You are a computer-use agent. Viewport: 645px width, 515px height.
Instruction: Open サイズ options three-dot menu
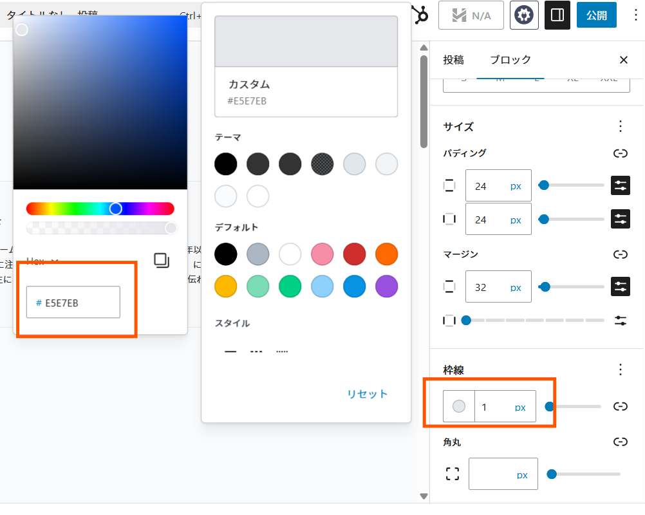(x=620, y=126)
